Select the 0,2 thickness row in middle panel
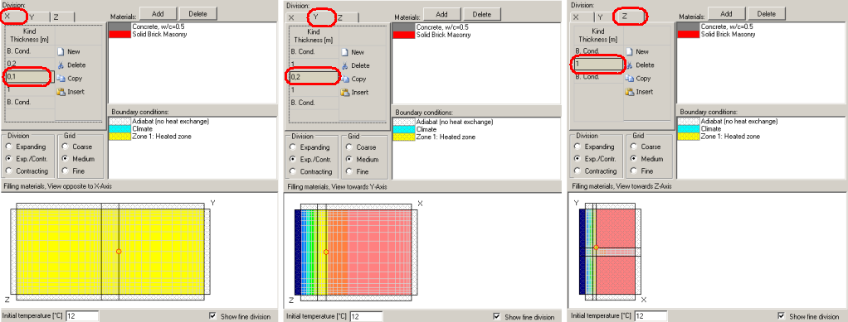 click(313, 77)
